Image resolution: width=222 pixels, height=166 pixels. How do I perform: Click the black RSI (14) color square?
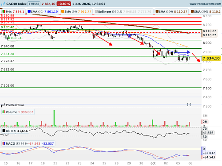point(4,131)
